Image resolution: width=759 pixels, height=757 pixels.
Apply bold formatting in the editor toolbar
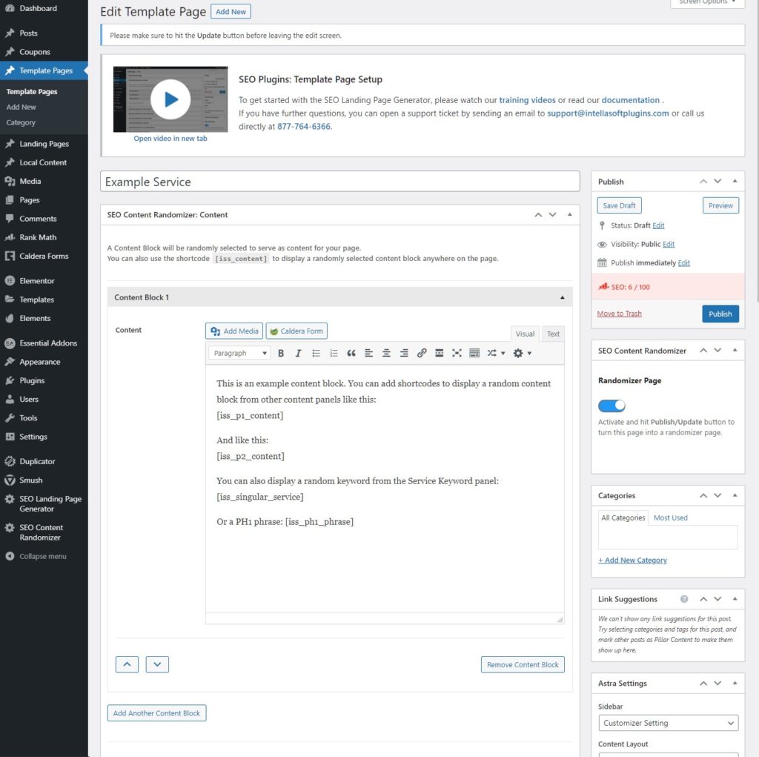281,353
